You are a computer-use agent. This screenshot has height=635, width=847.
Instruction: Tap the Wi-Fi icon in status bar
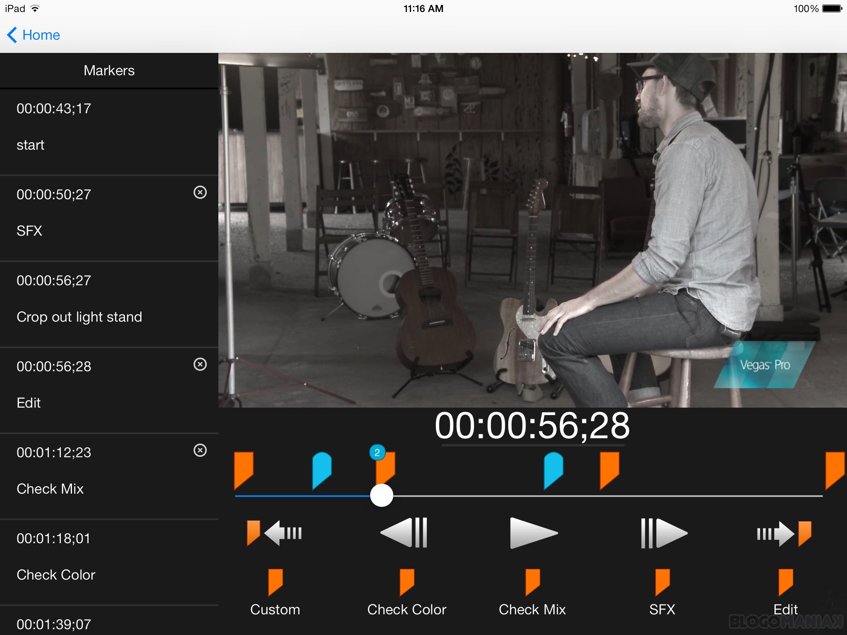(x=35, y=9)
